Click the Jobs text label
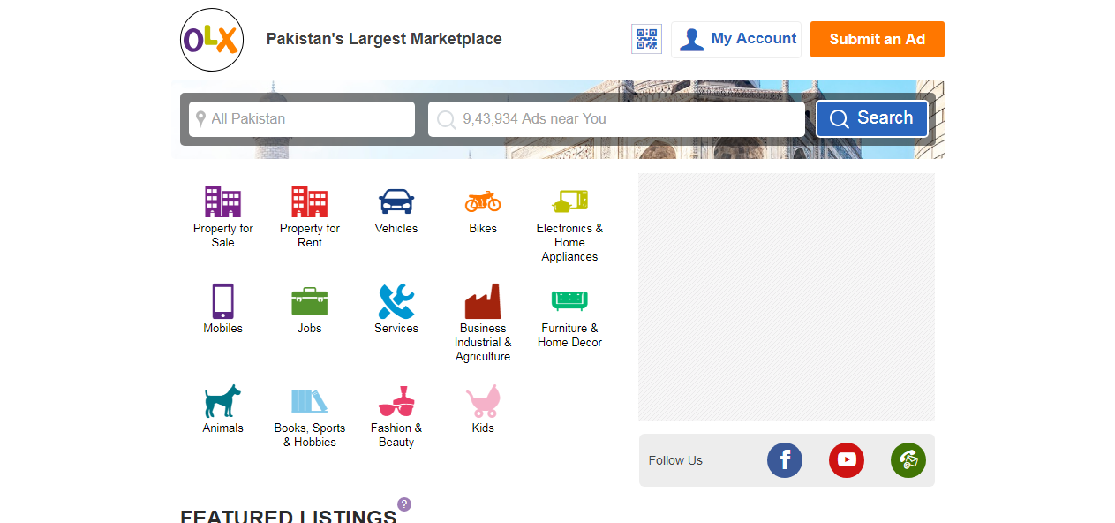Screen dimensions: 1115x523 [x=310, y=328]
